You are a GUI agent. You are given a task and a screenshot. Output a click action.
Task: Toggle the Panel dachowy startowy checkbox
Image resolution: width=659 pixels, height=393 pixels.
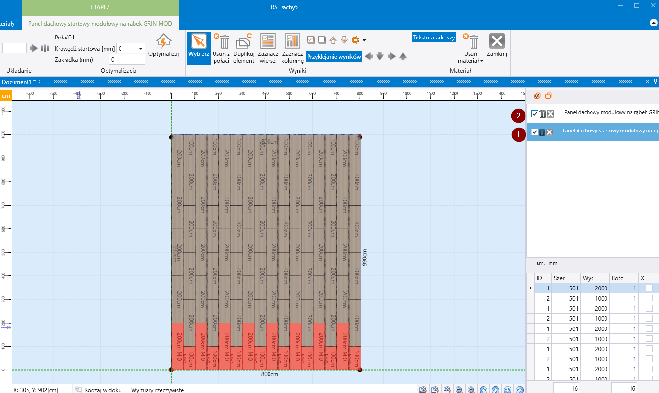[x=534, y=132]
